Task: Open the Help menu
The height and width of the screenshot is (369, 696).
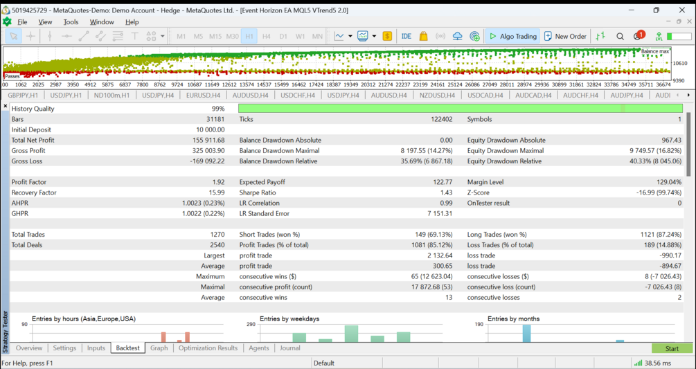Action: pos(132,21)
